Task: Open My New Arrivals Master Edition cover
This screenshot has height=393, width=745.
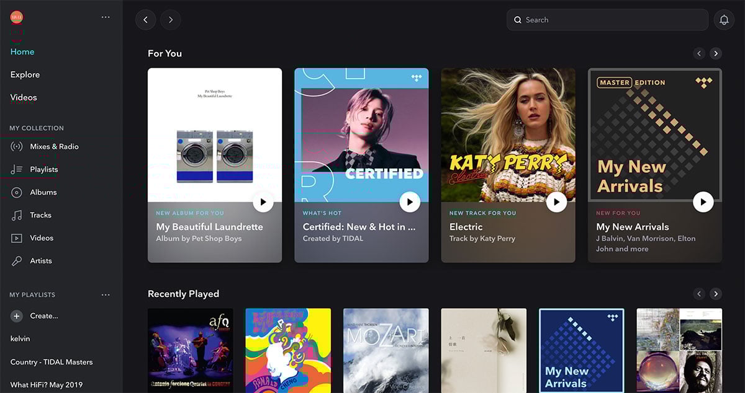Action: pyautogui.click(x=655, y=135)
